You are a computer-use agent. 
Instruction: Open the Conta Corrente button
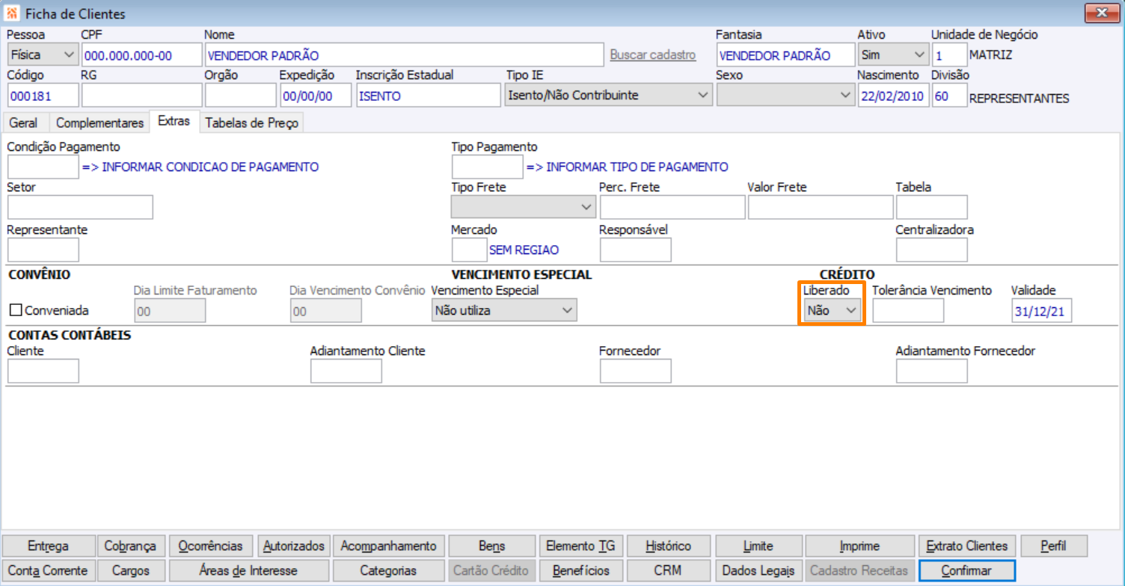coord(48,570)
